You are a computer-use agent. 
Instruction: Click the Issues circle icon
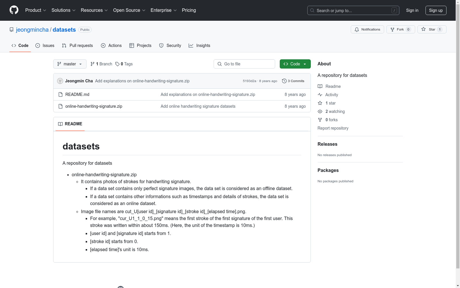(x=38, y=46)
